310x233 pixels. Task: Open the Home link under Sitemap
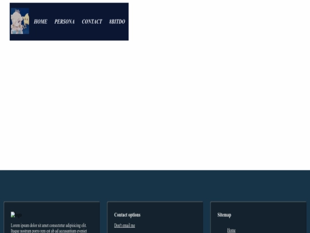tap(231, 230)
